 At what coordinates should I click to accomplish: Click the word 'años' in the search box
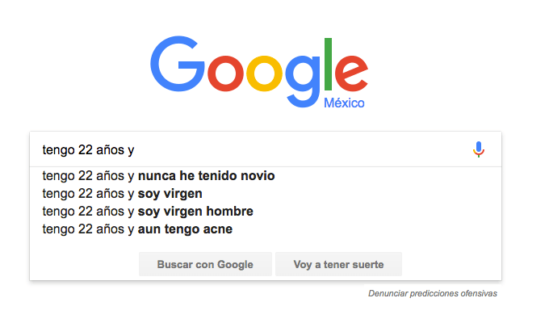pyautogui.click(x=111, y=149)
